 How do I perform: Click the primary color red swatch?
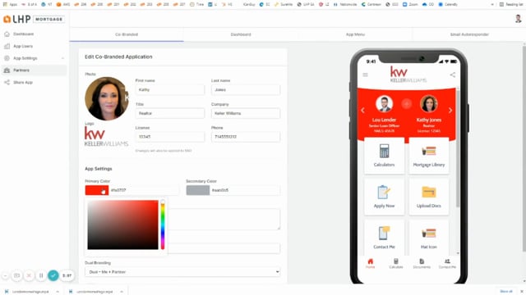pos(97,190)
